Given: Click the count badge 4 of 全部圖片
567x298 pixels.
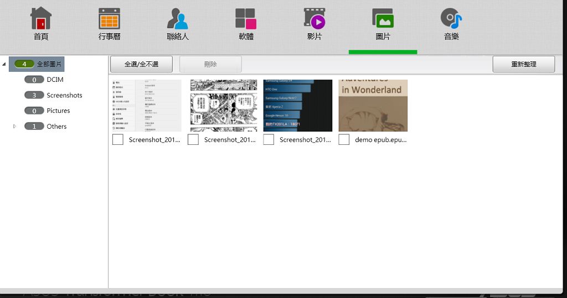Looking at the screenshot, I should click(24, 64).
